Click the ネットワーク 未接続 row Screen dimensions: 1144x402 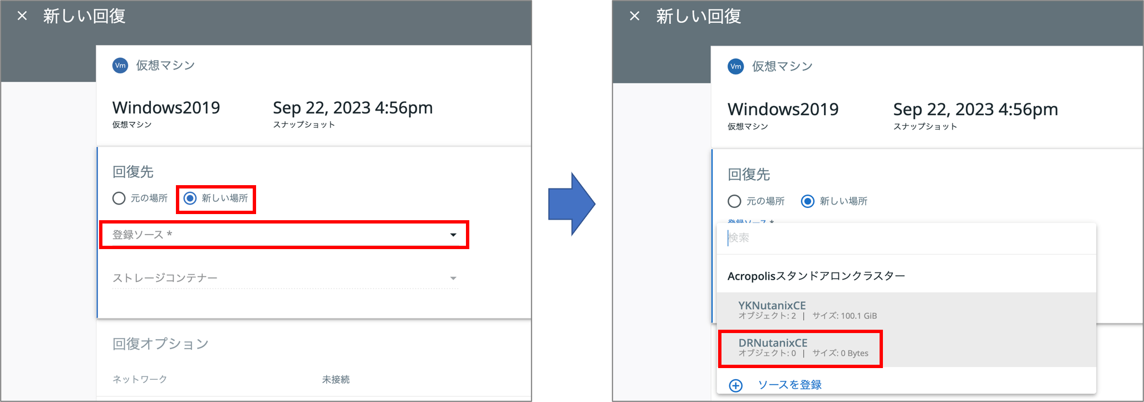pos(315,379)
